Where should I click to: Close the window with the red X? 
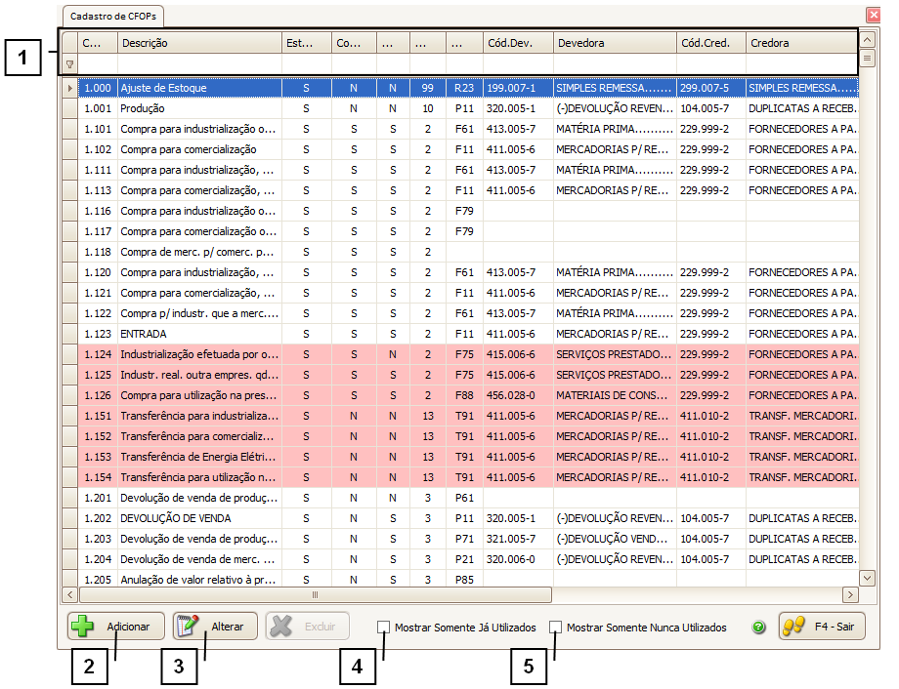pos(873,16)
